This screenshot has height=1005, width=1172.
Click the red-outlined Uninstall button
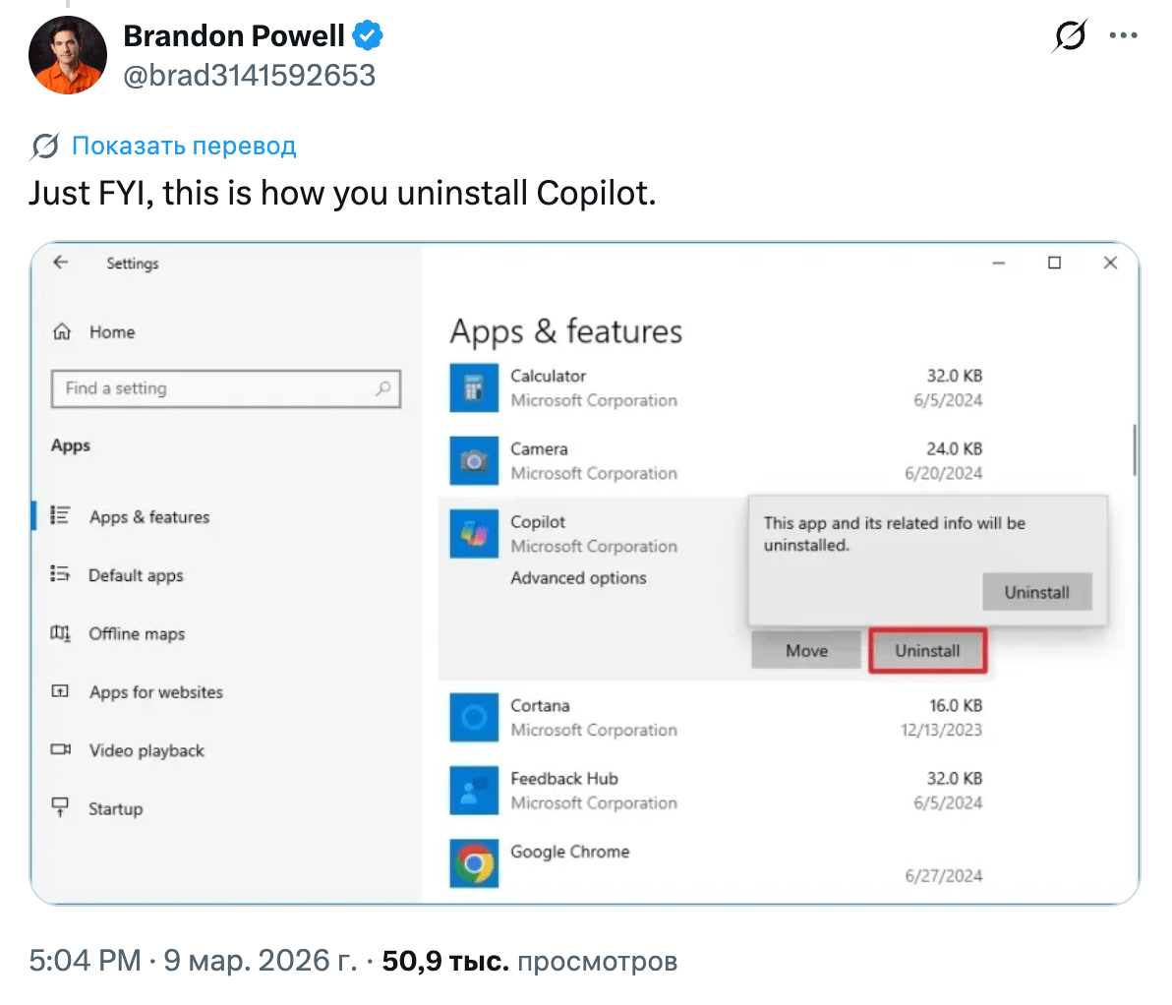pos(927,651)
